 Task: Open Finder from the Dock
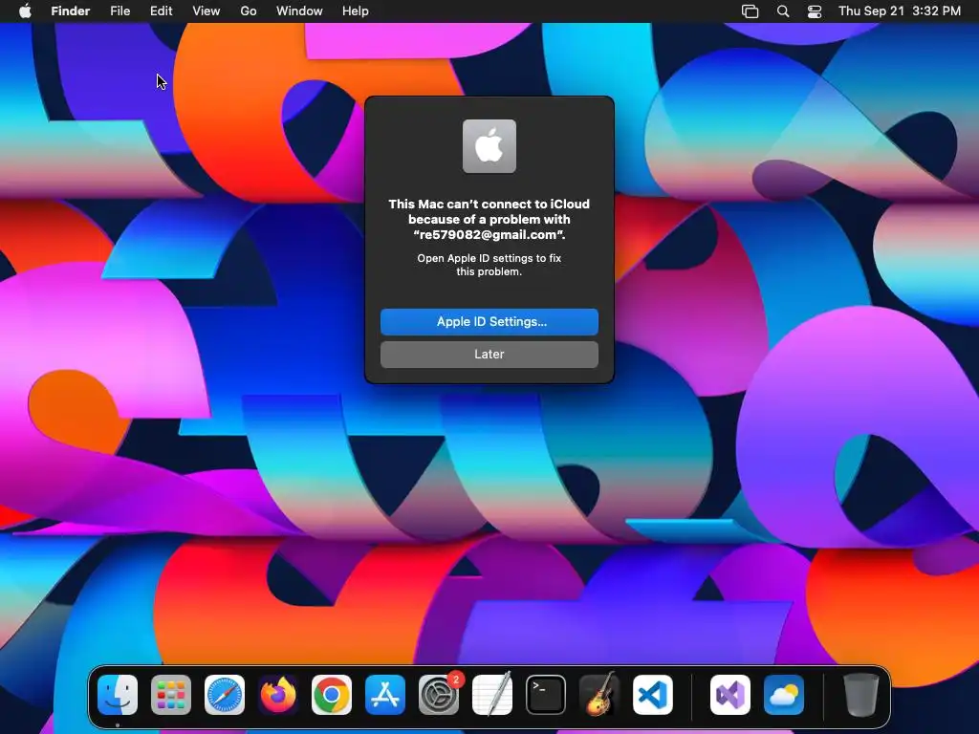(118, 695)
